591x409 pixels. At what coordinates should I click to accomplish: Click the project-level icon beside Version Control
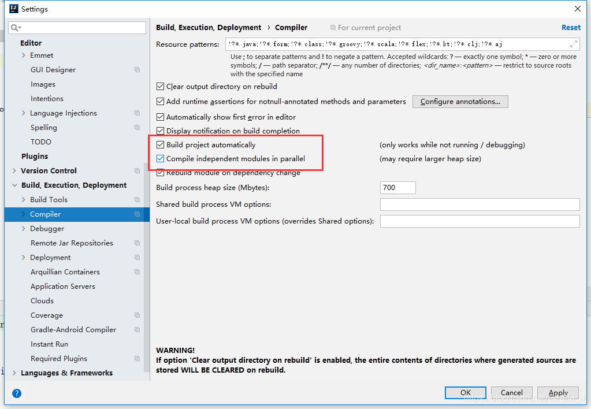point(137,171)
